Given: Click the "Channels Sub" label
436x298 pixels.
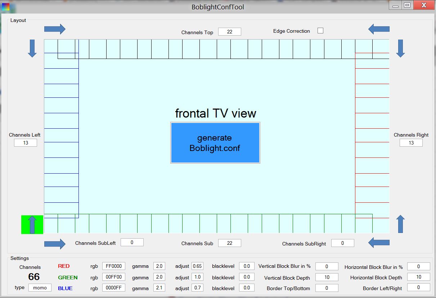Looking at the screenshot, I should click(x=197, y=243).
